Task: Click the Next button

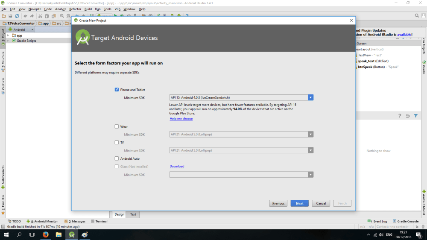Action: 299,203
